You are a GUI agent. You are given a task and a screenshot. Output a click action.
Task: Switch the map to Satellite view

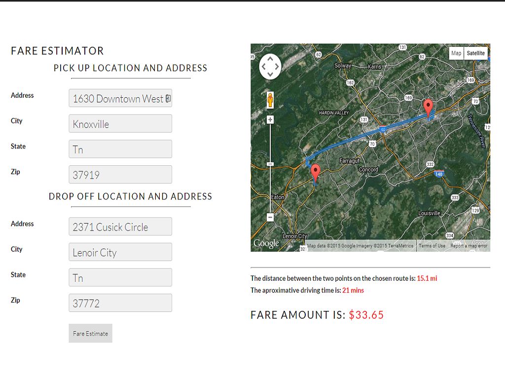coord(476,53)
